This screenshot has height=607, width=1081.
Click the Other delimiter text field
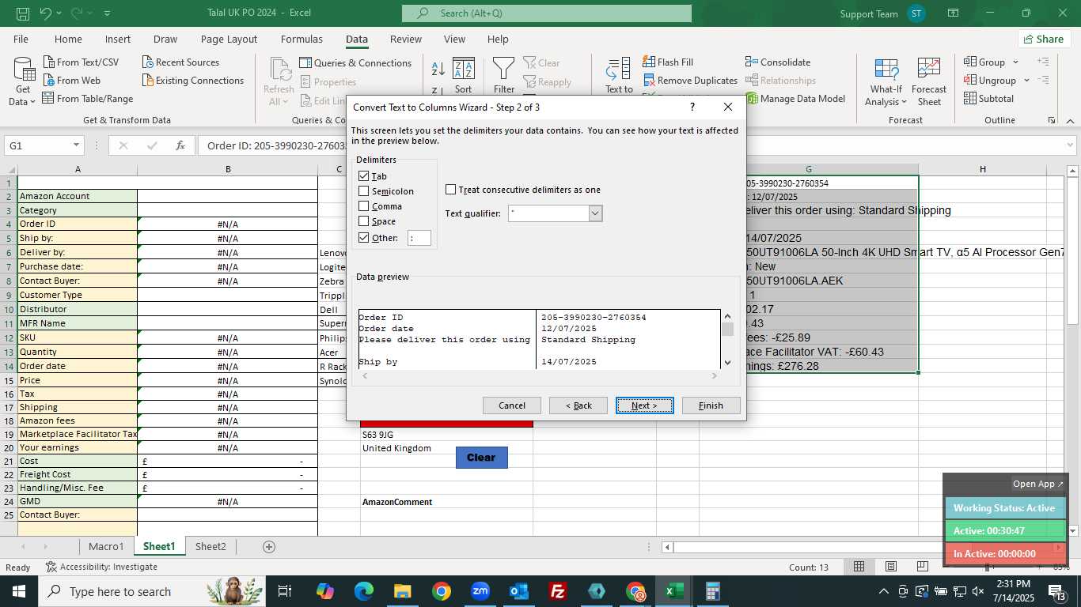pos(419,238)
